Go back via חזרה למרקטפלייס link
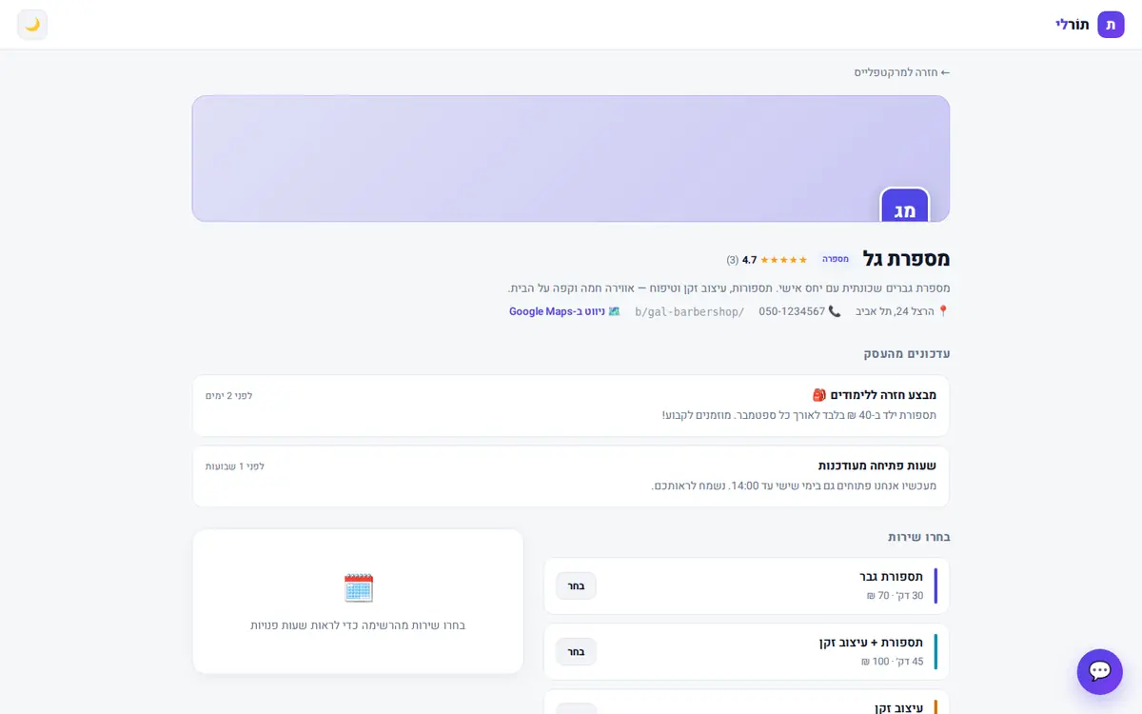Viewport: 1142px width, 714px height. click(x=902, y=72)
